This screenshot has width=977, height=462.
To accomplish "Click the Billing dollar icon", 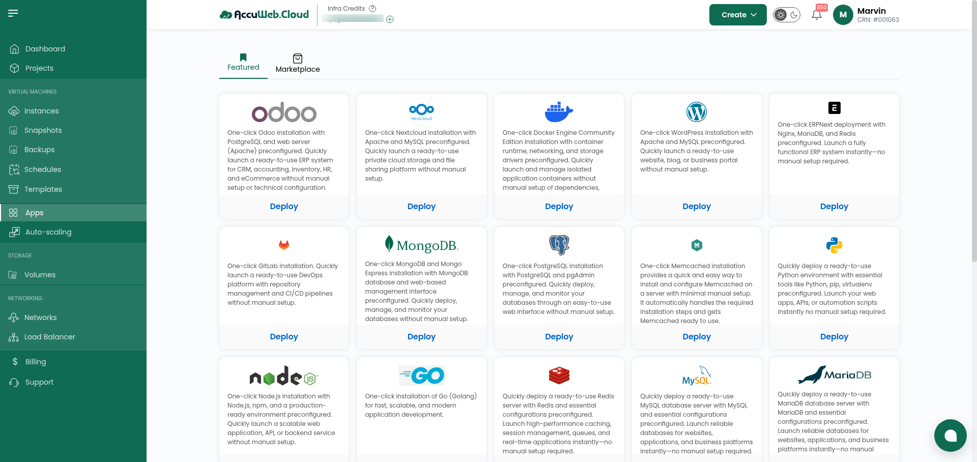I will tap(15, 362).
